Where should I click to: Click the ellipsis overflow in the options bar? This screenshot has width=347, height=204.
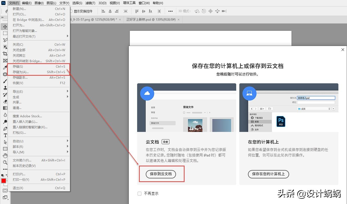(171, 11)
